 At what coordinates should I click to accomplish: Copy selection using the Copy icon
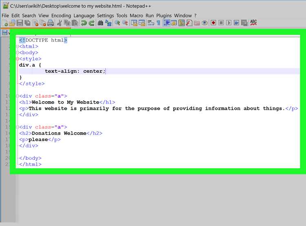pos(67,23)
